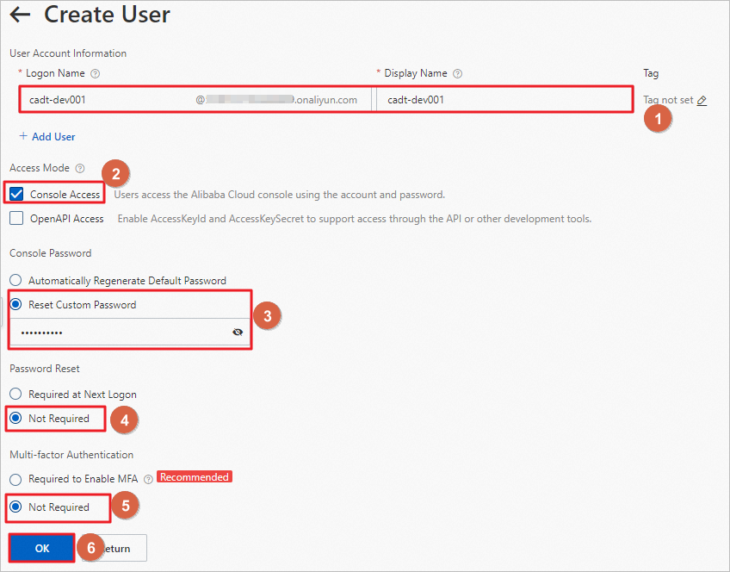
Task: Select Required to Enable MFA option
Action: [15, 479]
